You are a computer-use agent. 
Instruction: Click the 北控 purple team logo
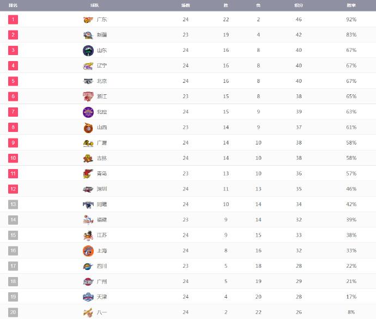point(88,112)
